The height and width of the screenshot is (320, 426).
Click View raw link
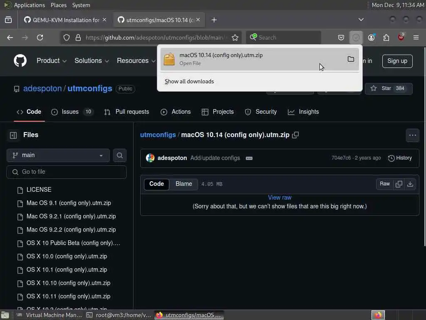point(280,197)
